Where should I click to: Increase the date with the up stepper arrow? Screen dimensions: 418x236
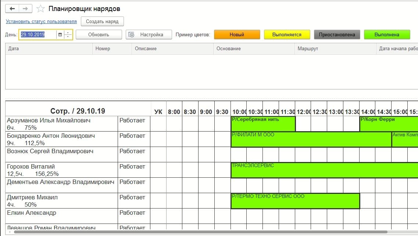(x=68, y=33)
